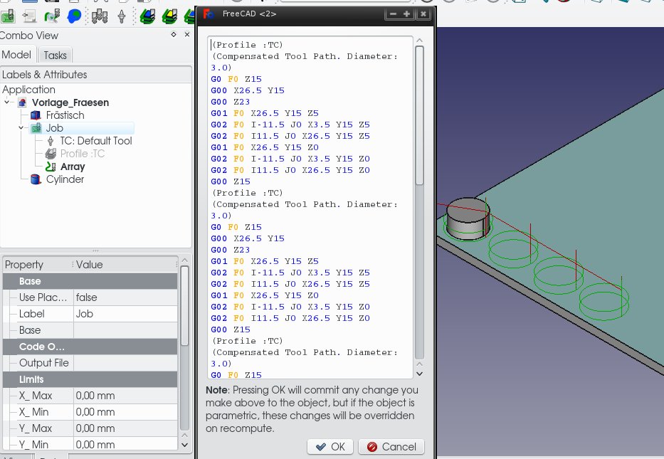This screenshot has width=664, height=459.
Task: Click the single Tool Controller toolbar icon
Action: pyautogui.click(x=121, y=14)
